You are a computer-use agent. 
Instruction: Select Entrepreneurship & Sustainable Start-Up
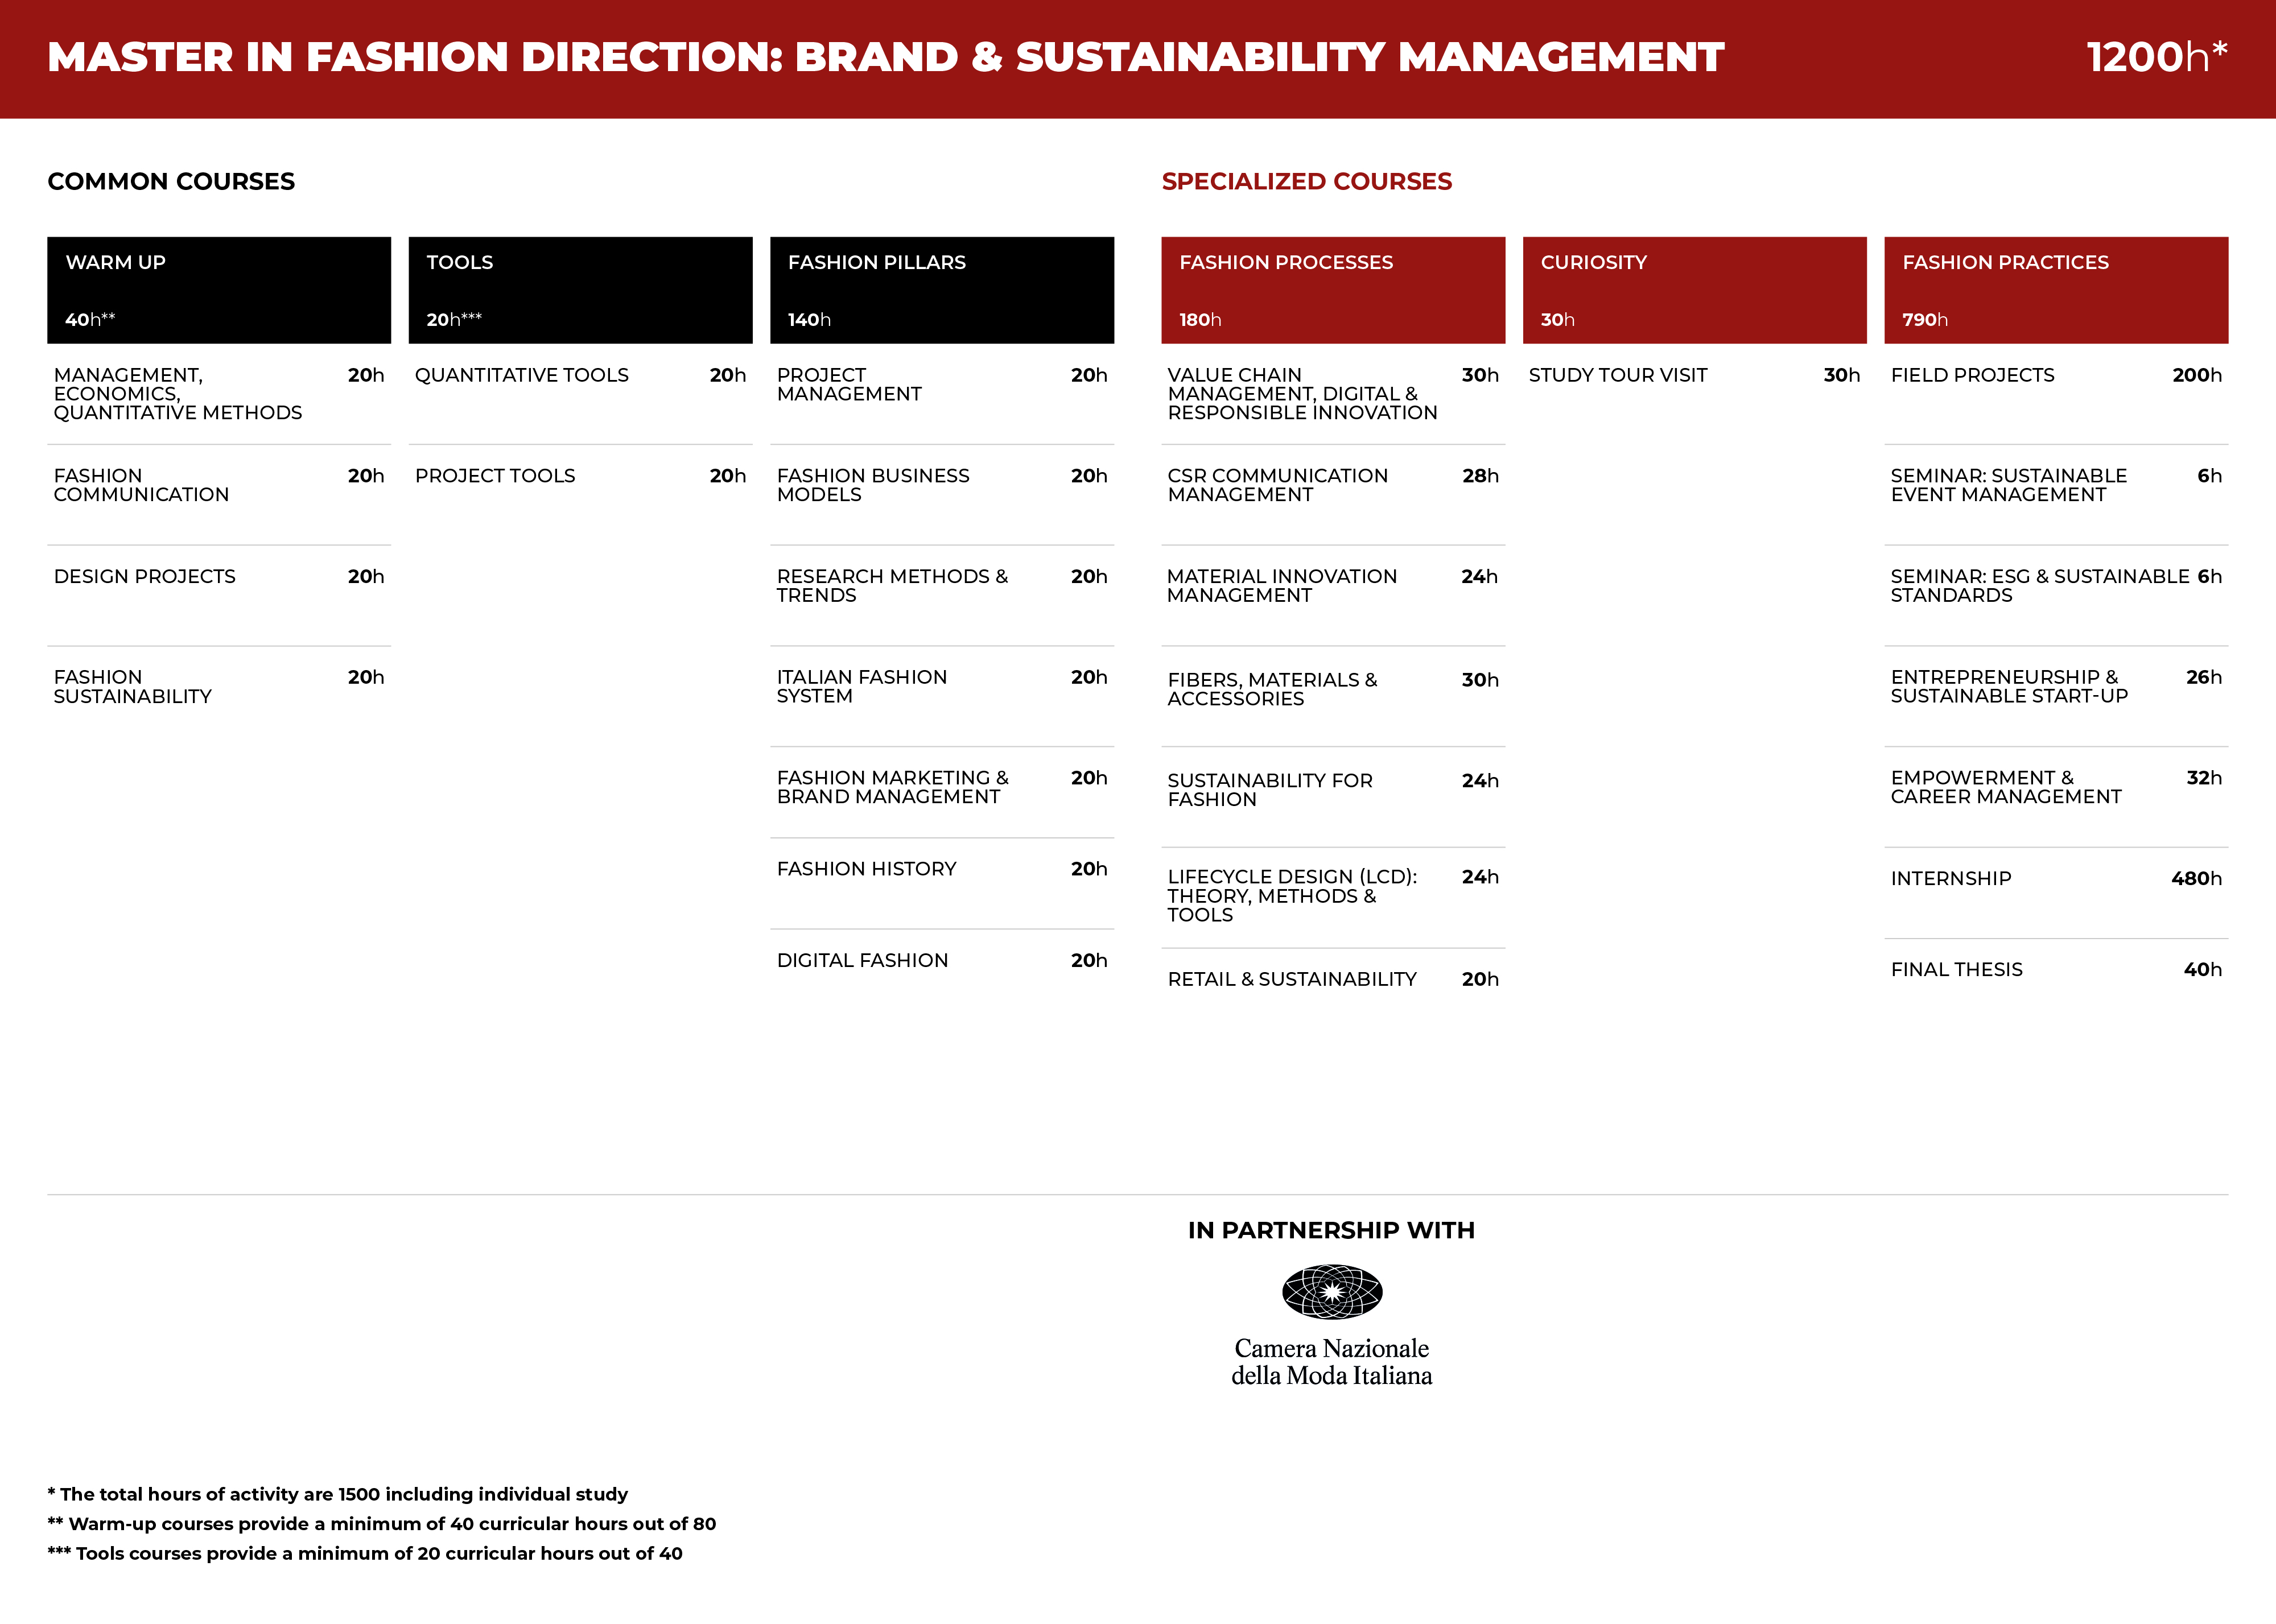tap(2056, 696)
